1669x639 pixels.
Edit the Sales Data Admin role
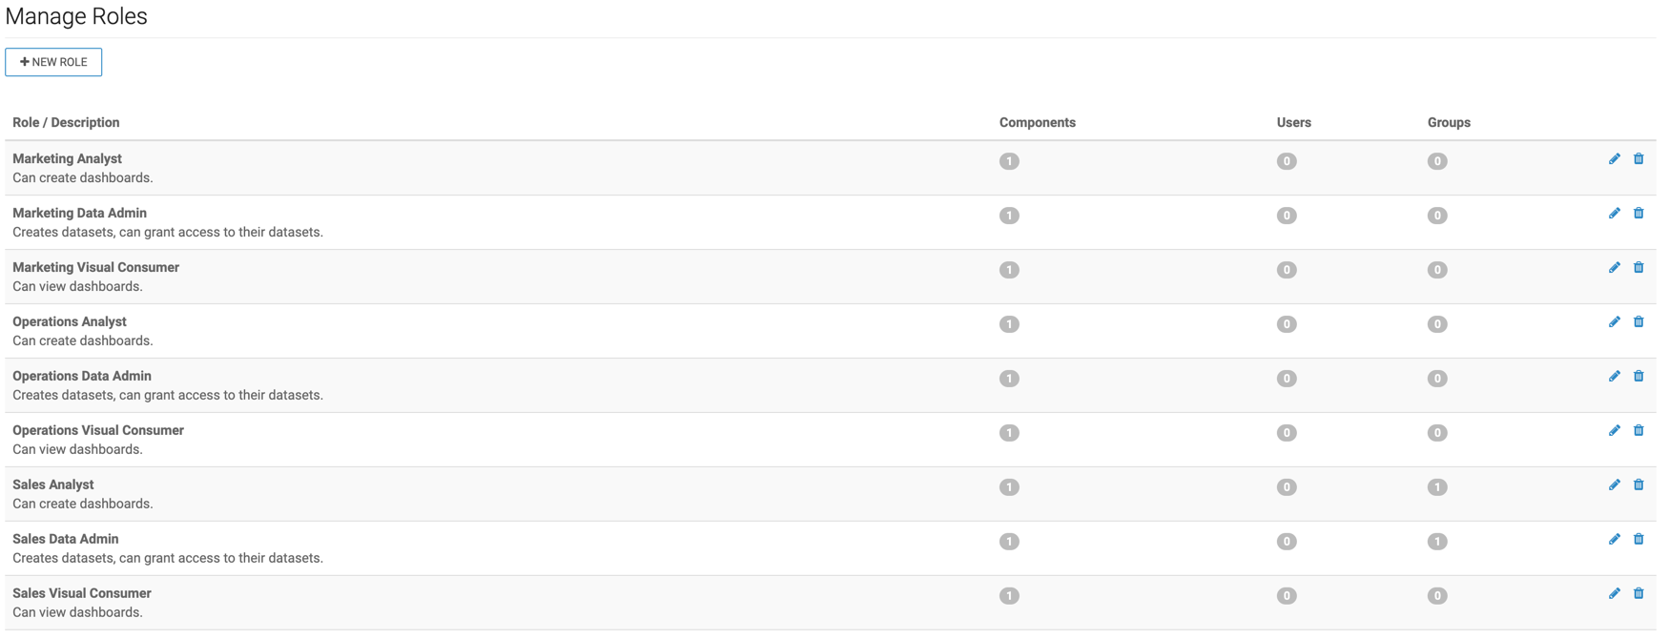pyautogui.click(x=1614, y=540)
